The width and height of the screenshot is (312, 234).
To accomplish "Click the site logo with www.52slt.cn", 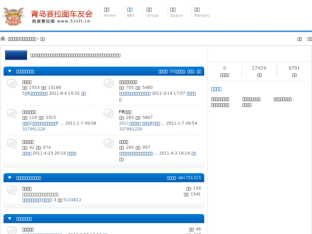I will pos(48,16).
